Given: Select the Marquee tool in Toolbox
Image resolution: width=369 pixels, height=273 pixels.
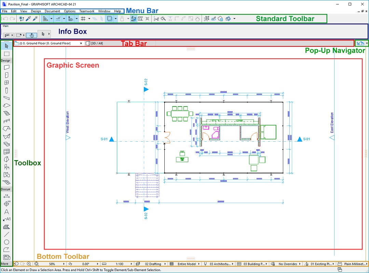Looking at the screenshot, I should [6, 54].
